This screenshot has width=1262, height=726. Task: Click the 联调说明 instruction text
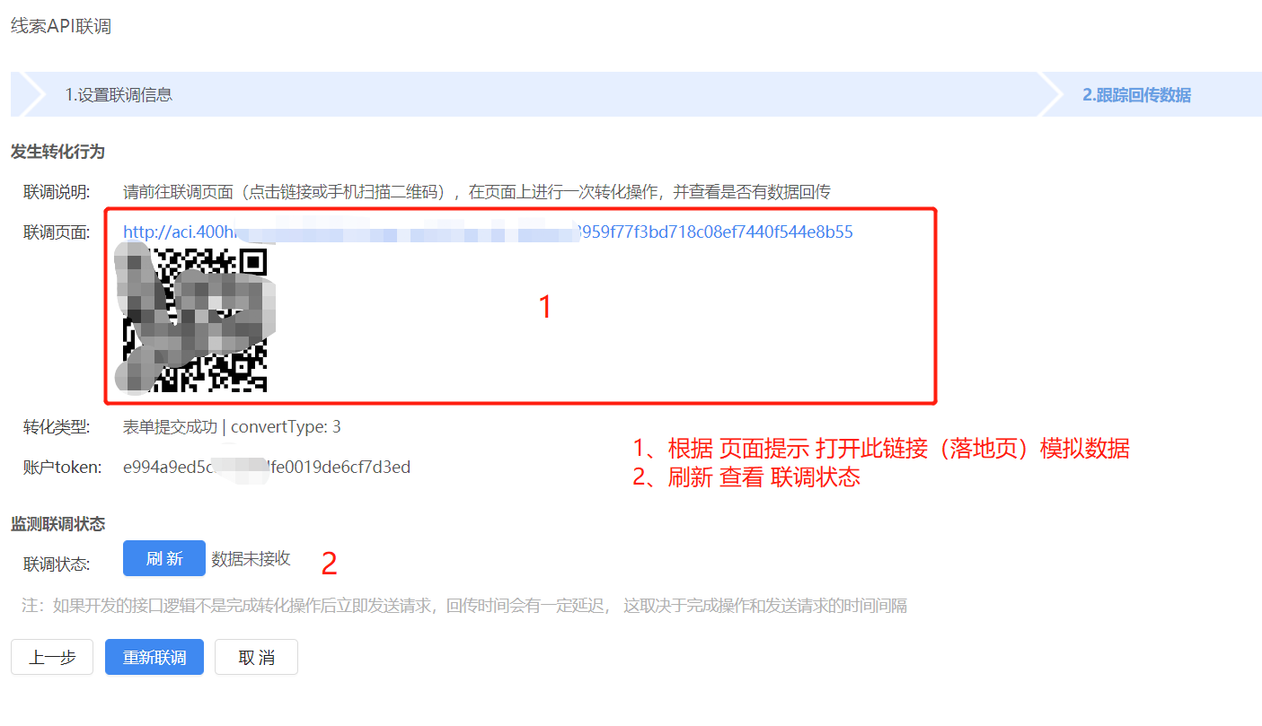click(477, 192)
